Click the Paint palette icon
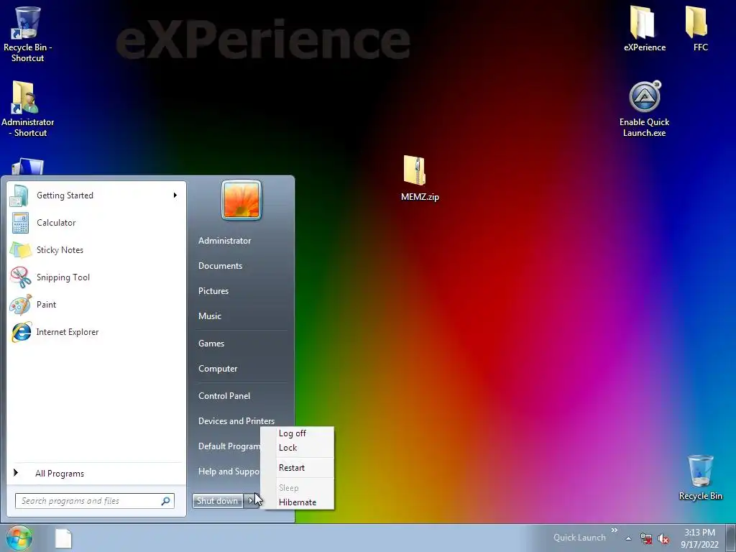 (x=20, y=305)
